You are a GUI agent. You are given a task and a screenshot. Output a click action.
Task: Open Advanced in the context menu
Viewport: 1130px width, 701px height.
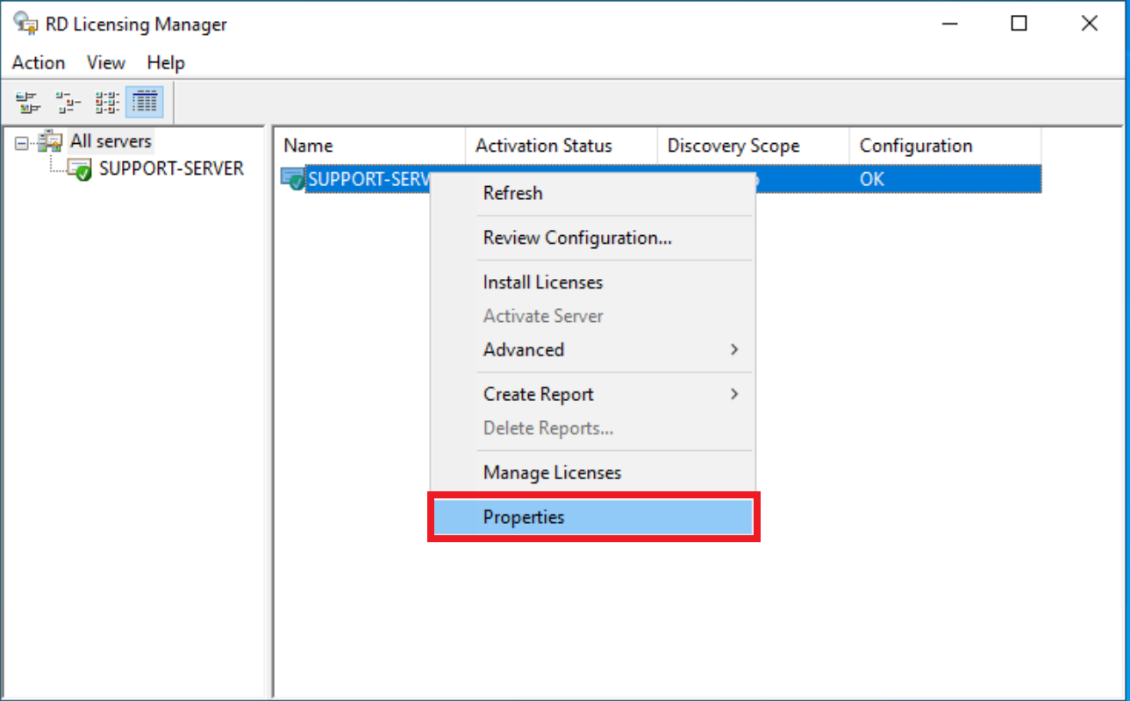click(593, 349)
